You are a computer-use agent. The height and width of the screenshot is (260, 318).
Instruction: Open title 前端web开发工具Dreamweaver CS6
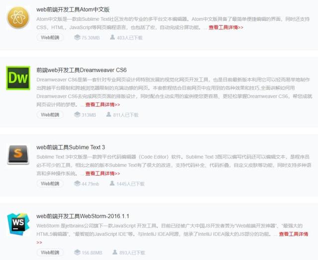point(81,70)
